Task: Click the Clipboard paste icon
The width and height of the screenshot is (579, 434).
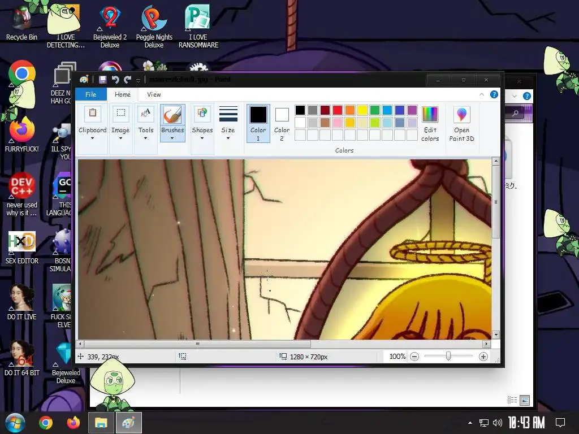Action: click(92, 114)
